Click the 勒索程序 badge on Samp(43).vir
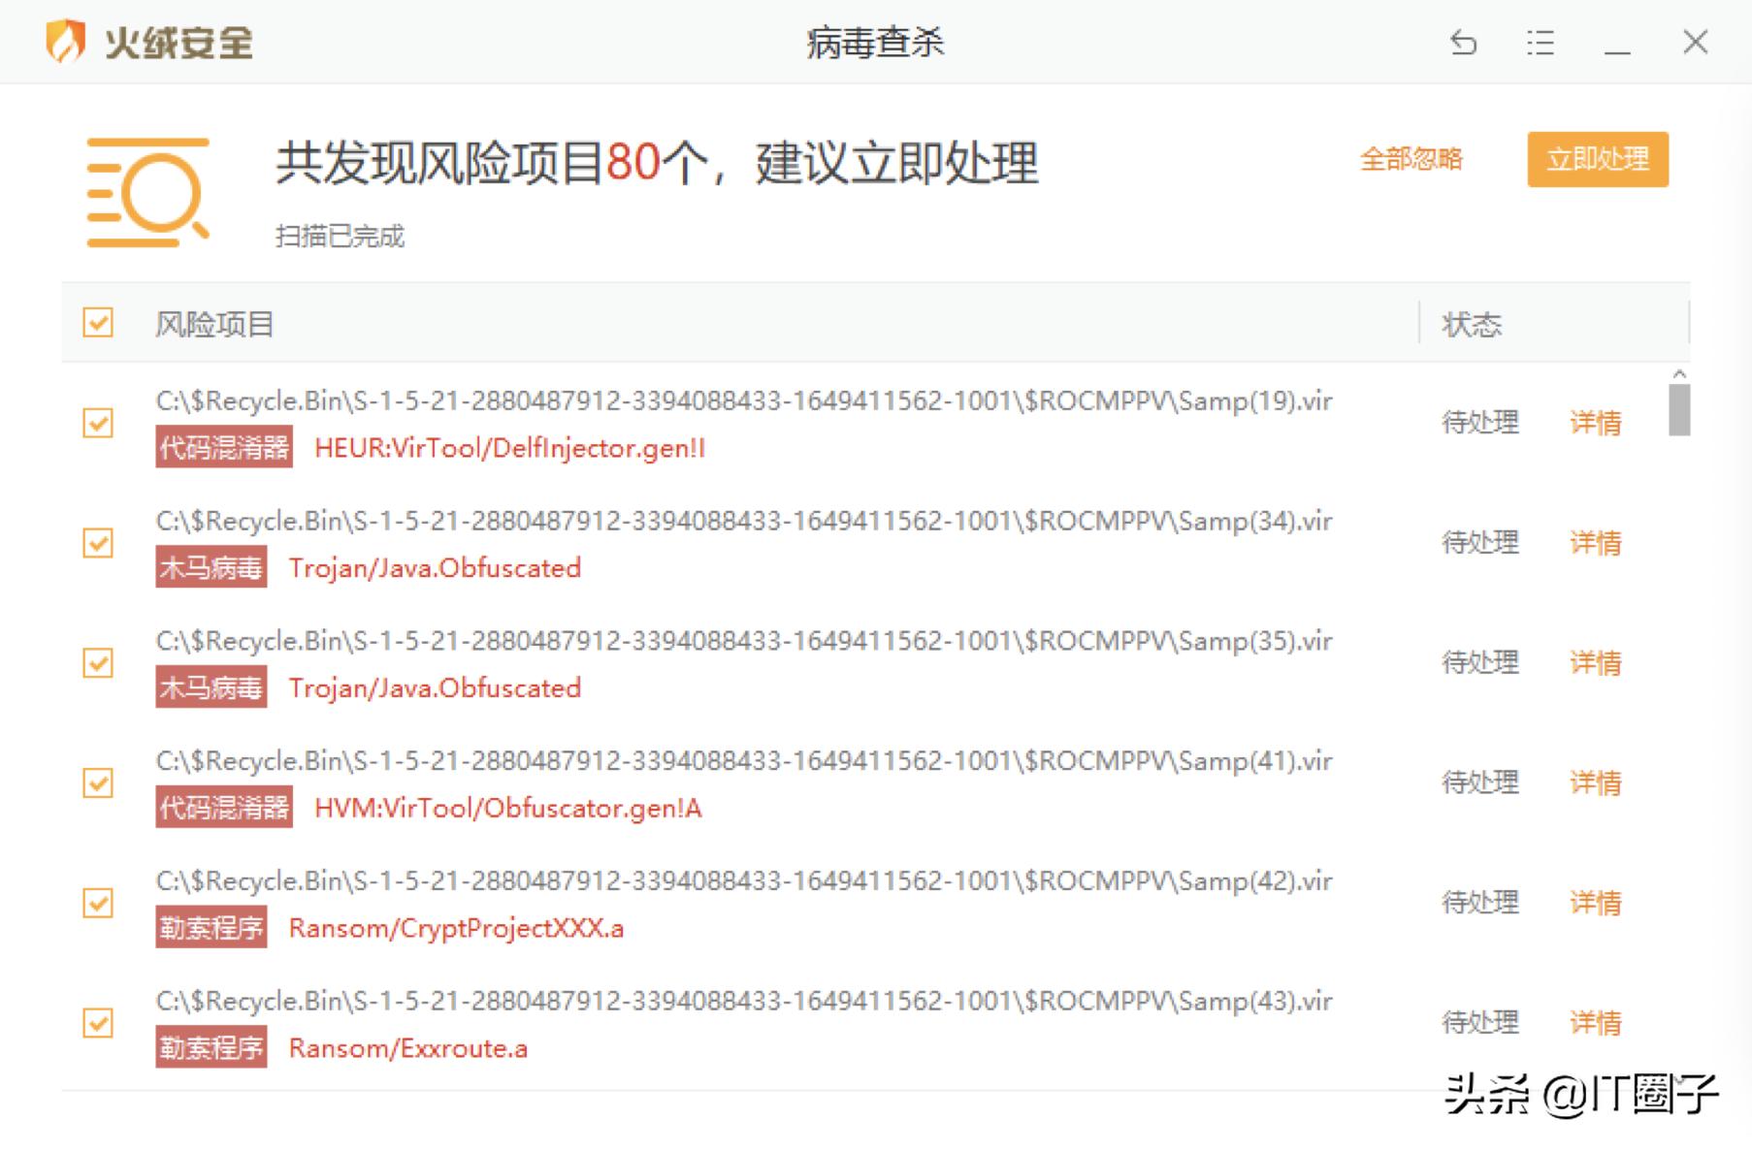Viewport: 1752px width, 1150px height. (211, 1047)
